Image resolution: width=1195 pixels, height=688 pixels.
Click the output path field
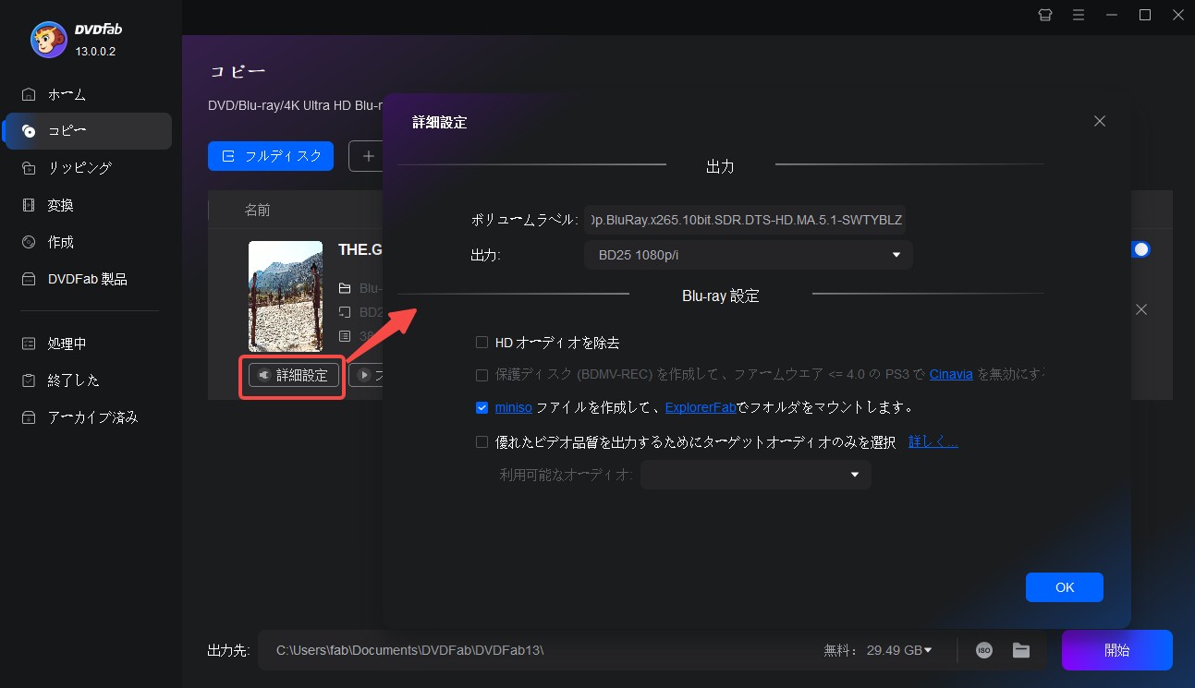click(536, 650)
